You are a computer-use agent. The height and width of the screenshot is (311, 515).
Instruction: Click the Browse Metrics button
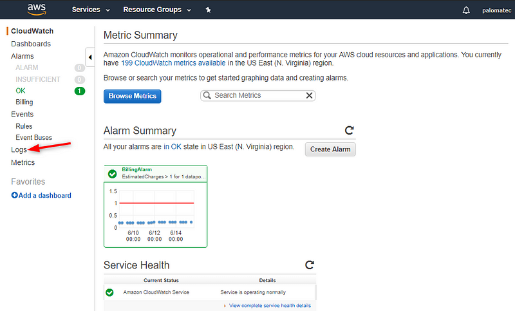click(133, 96)
